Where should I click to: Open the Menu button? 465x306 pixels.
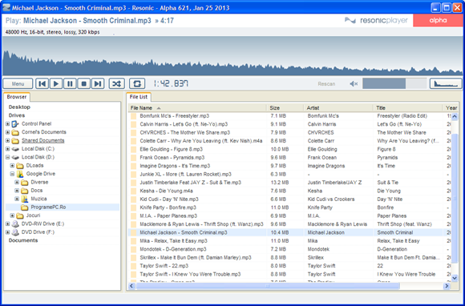(18, 84)
